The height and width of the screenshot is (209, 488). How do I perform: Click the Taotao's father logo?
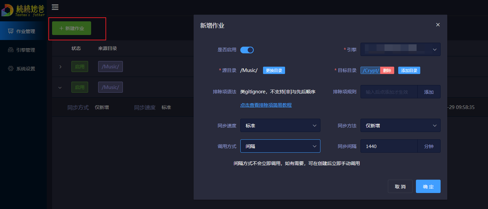pos(23,10)
